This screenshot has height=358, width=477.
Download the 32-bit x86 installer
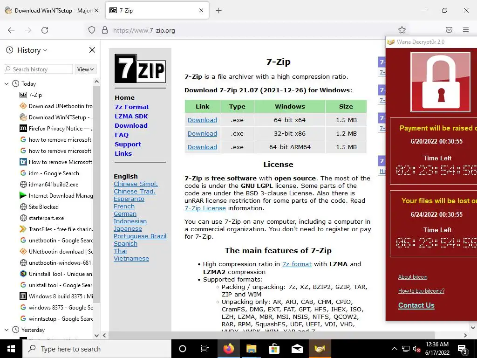point(202,133)
